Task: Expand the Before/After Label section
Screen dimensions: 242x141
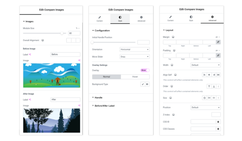Action: 104,106
